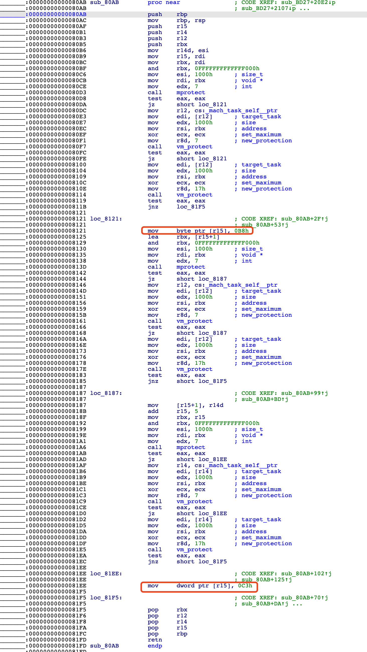Follow the sub_80AB+70 code cross-reference
Image resolution: width=367 pixels, height=652 pixels.
304,598
